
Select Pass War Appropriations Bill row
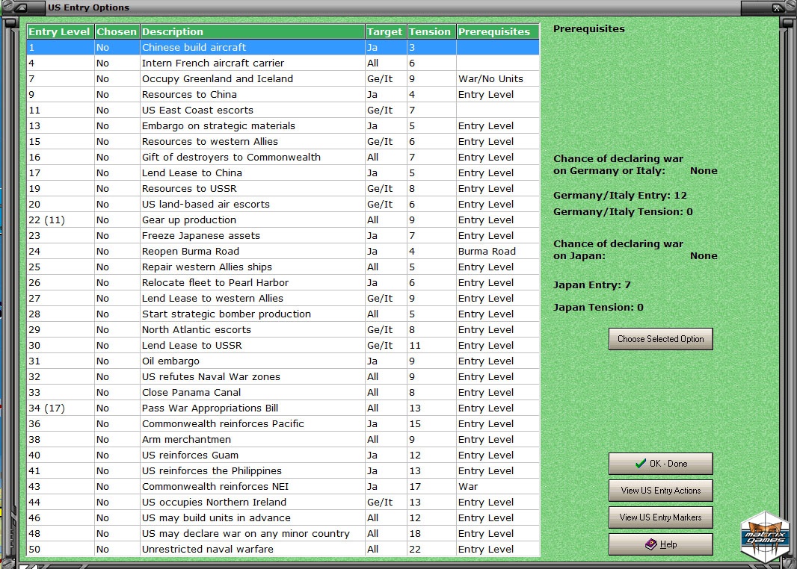coord(283,408)
